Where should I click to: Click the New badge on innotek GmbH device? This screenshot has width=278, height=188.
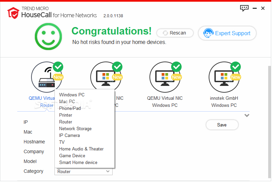coord(236,77)
